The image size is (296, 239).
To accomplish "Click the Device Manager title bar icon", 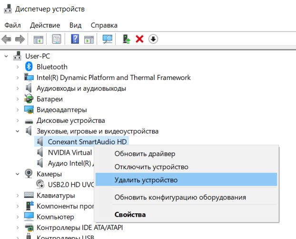I will click(x=8, y=9).
